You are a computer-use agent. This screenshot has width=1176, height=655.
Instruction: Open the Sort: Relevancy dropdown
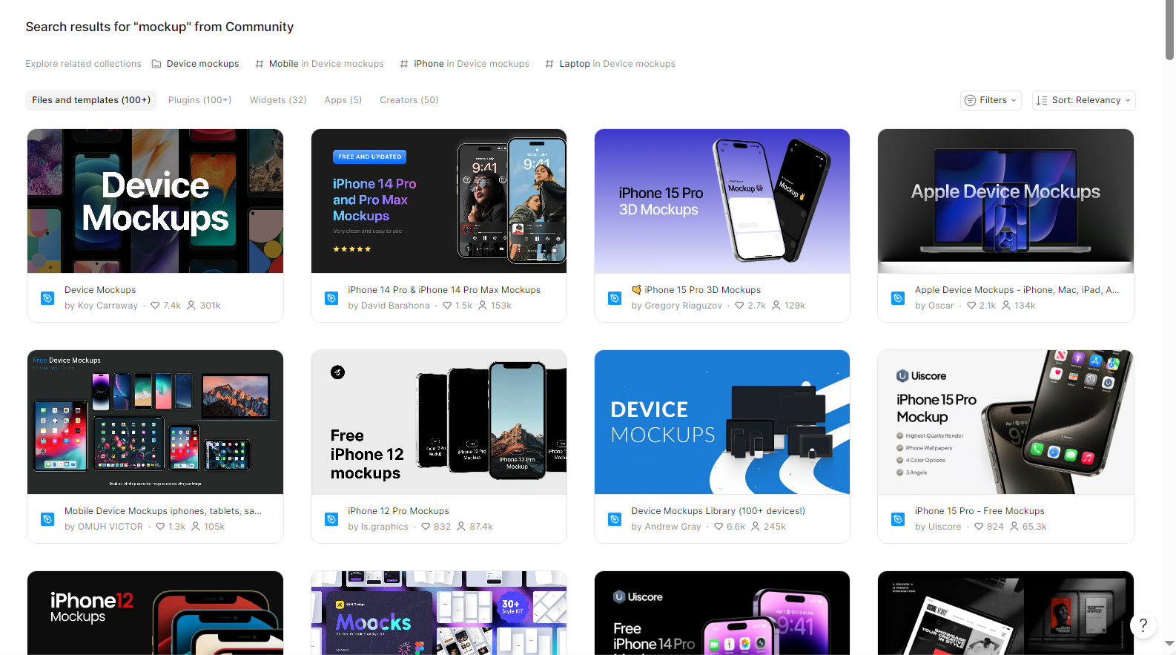1083,100
